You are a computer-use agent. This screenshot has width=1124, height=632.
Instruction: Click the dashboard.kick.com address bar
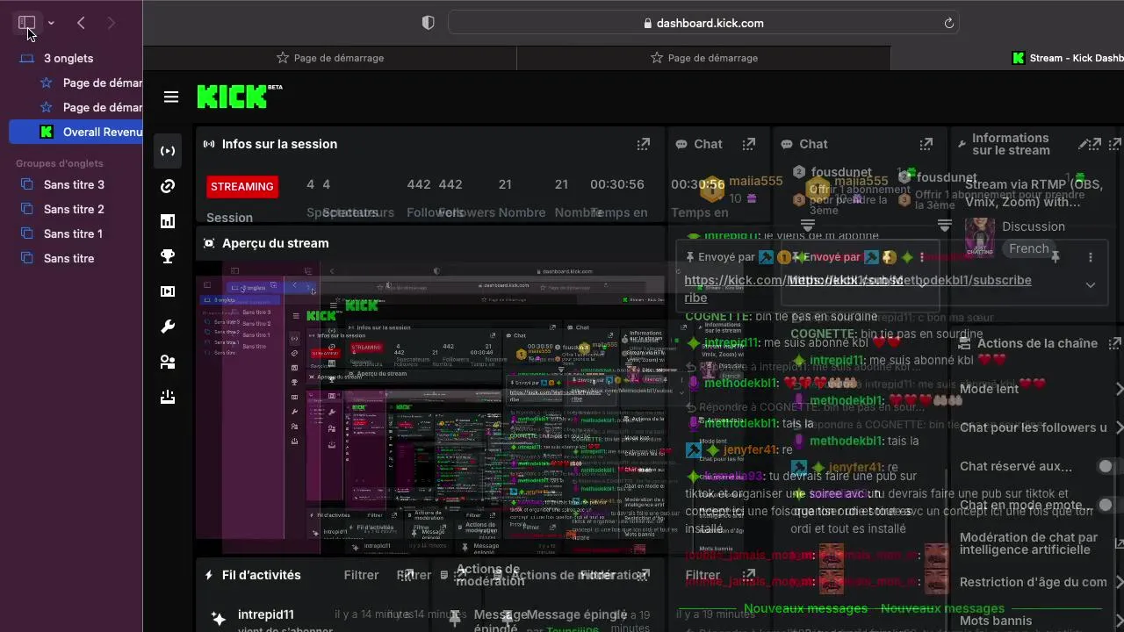click(702, 23)
